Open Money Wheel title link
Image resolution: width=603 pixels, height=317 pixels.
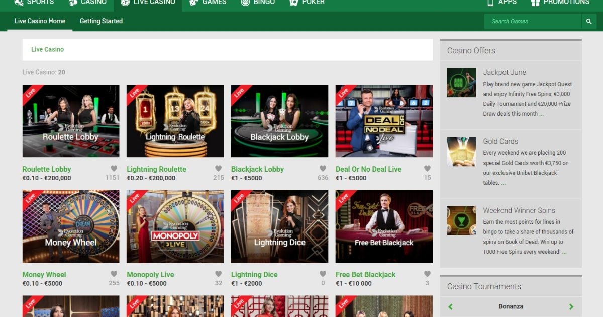coord(44,275)
